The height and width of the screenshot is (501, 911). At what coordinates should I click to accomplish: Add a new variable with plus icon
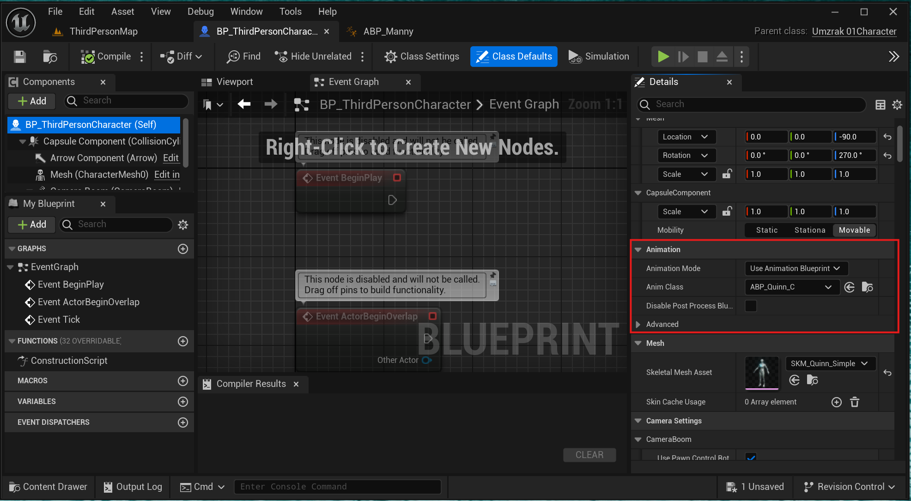point(183,402)
